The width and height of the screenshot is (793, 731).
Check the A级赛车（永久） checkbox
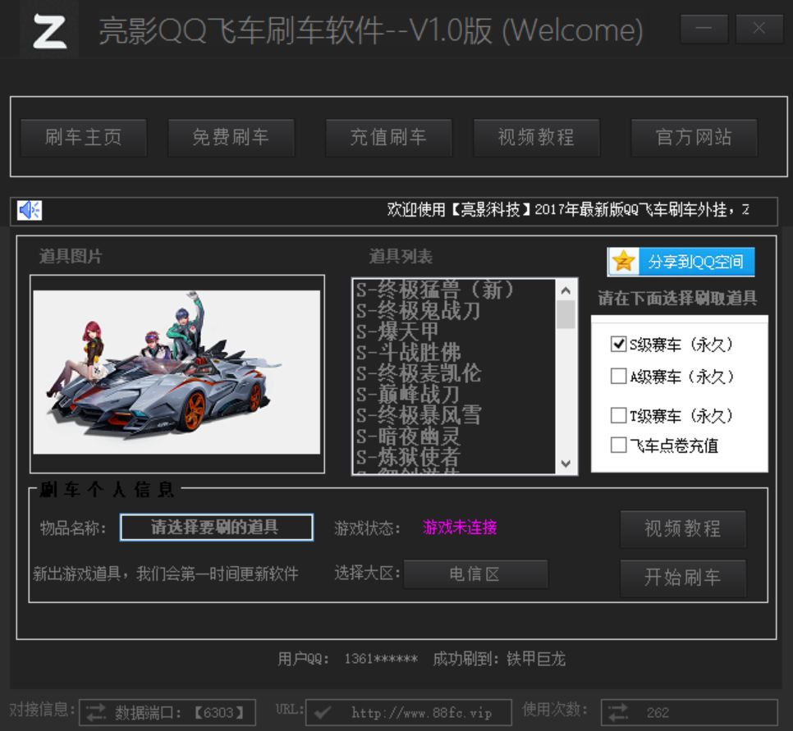click(618, 376)
